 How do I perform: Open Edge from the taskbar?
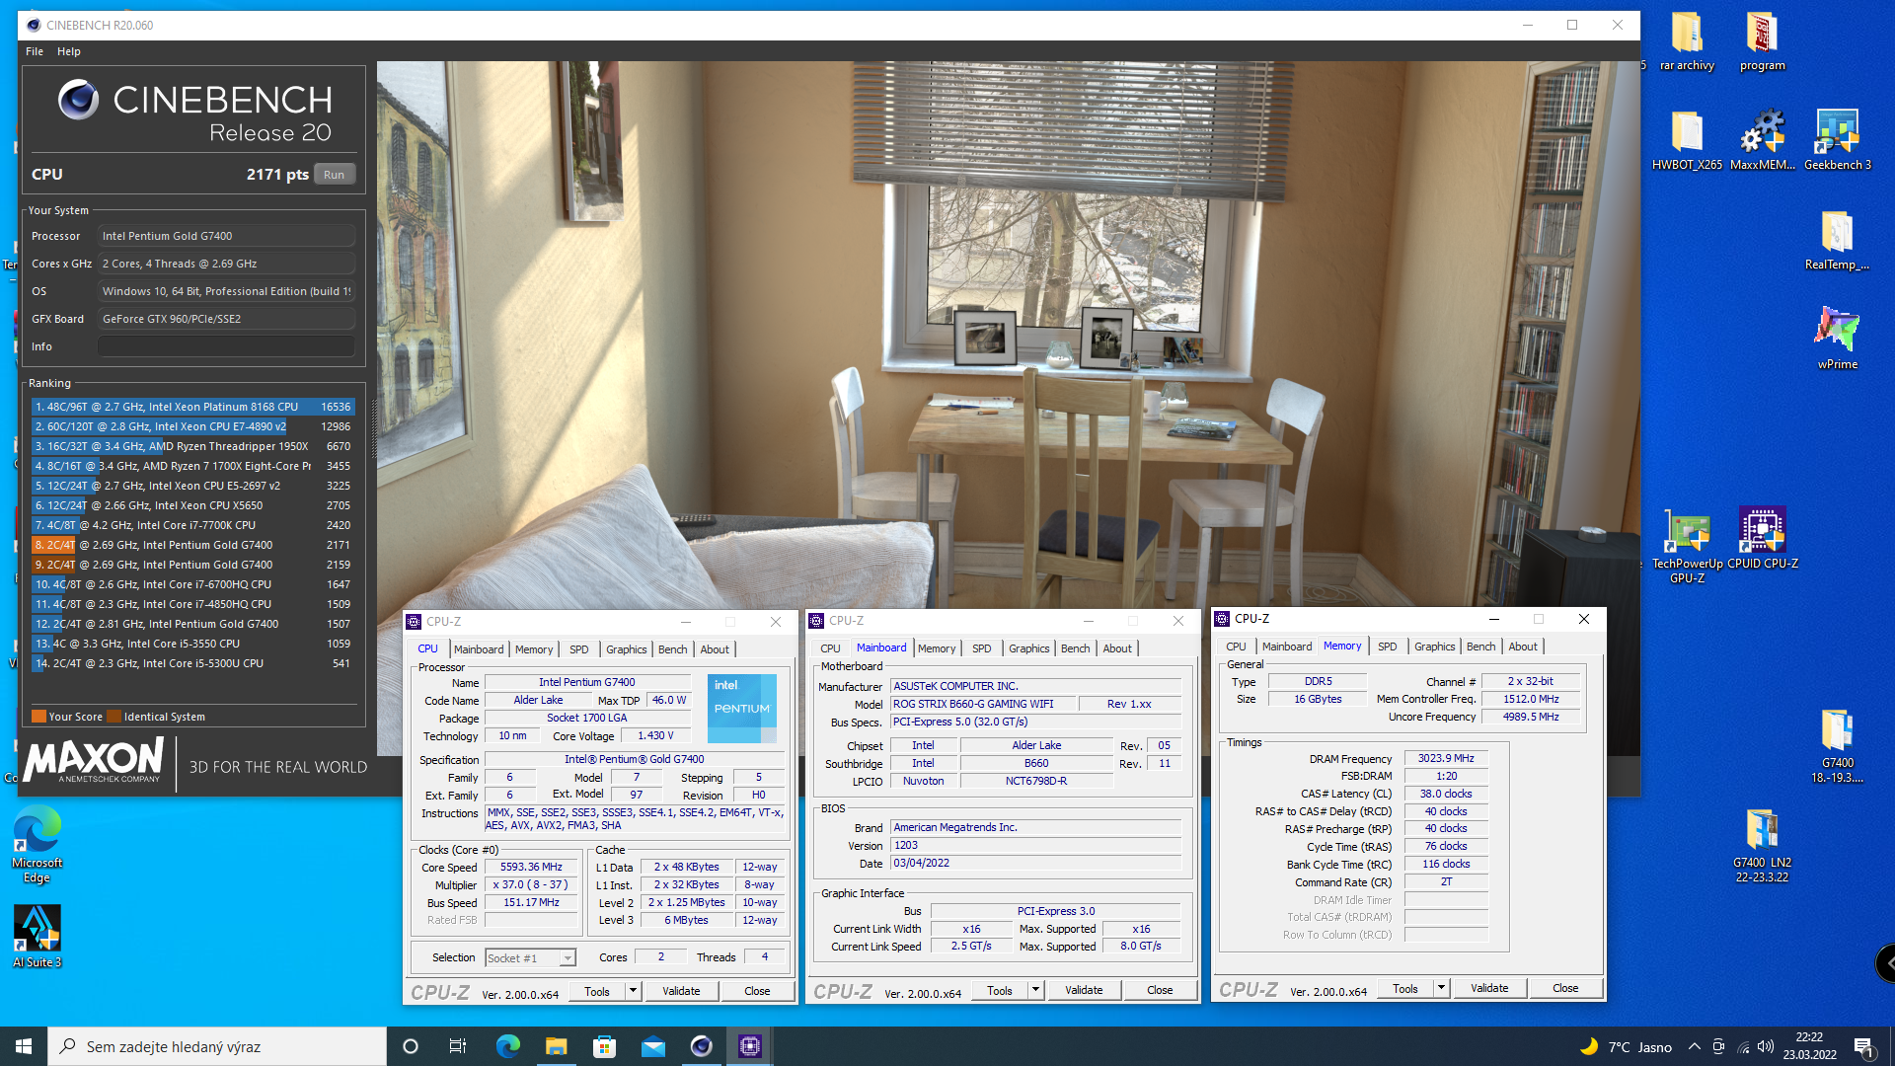pos(507,1046)
